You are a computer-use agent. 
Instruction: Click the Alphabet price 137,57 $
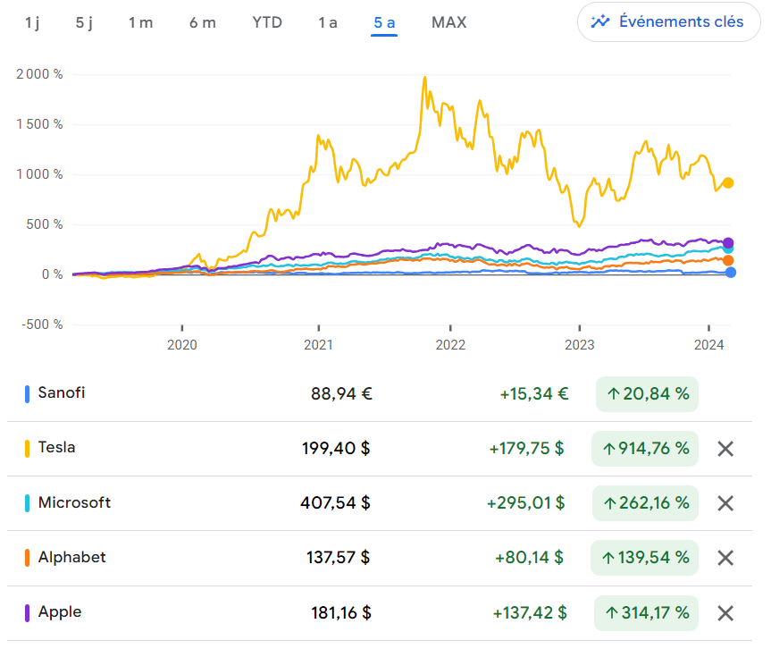tap(339, 558)
